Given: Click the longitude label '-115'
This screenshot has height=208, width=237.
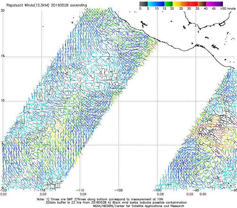Looking at the screenshot, I should click(x=42, y=190).
